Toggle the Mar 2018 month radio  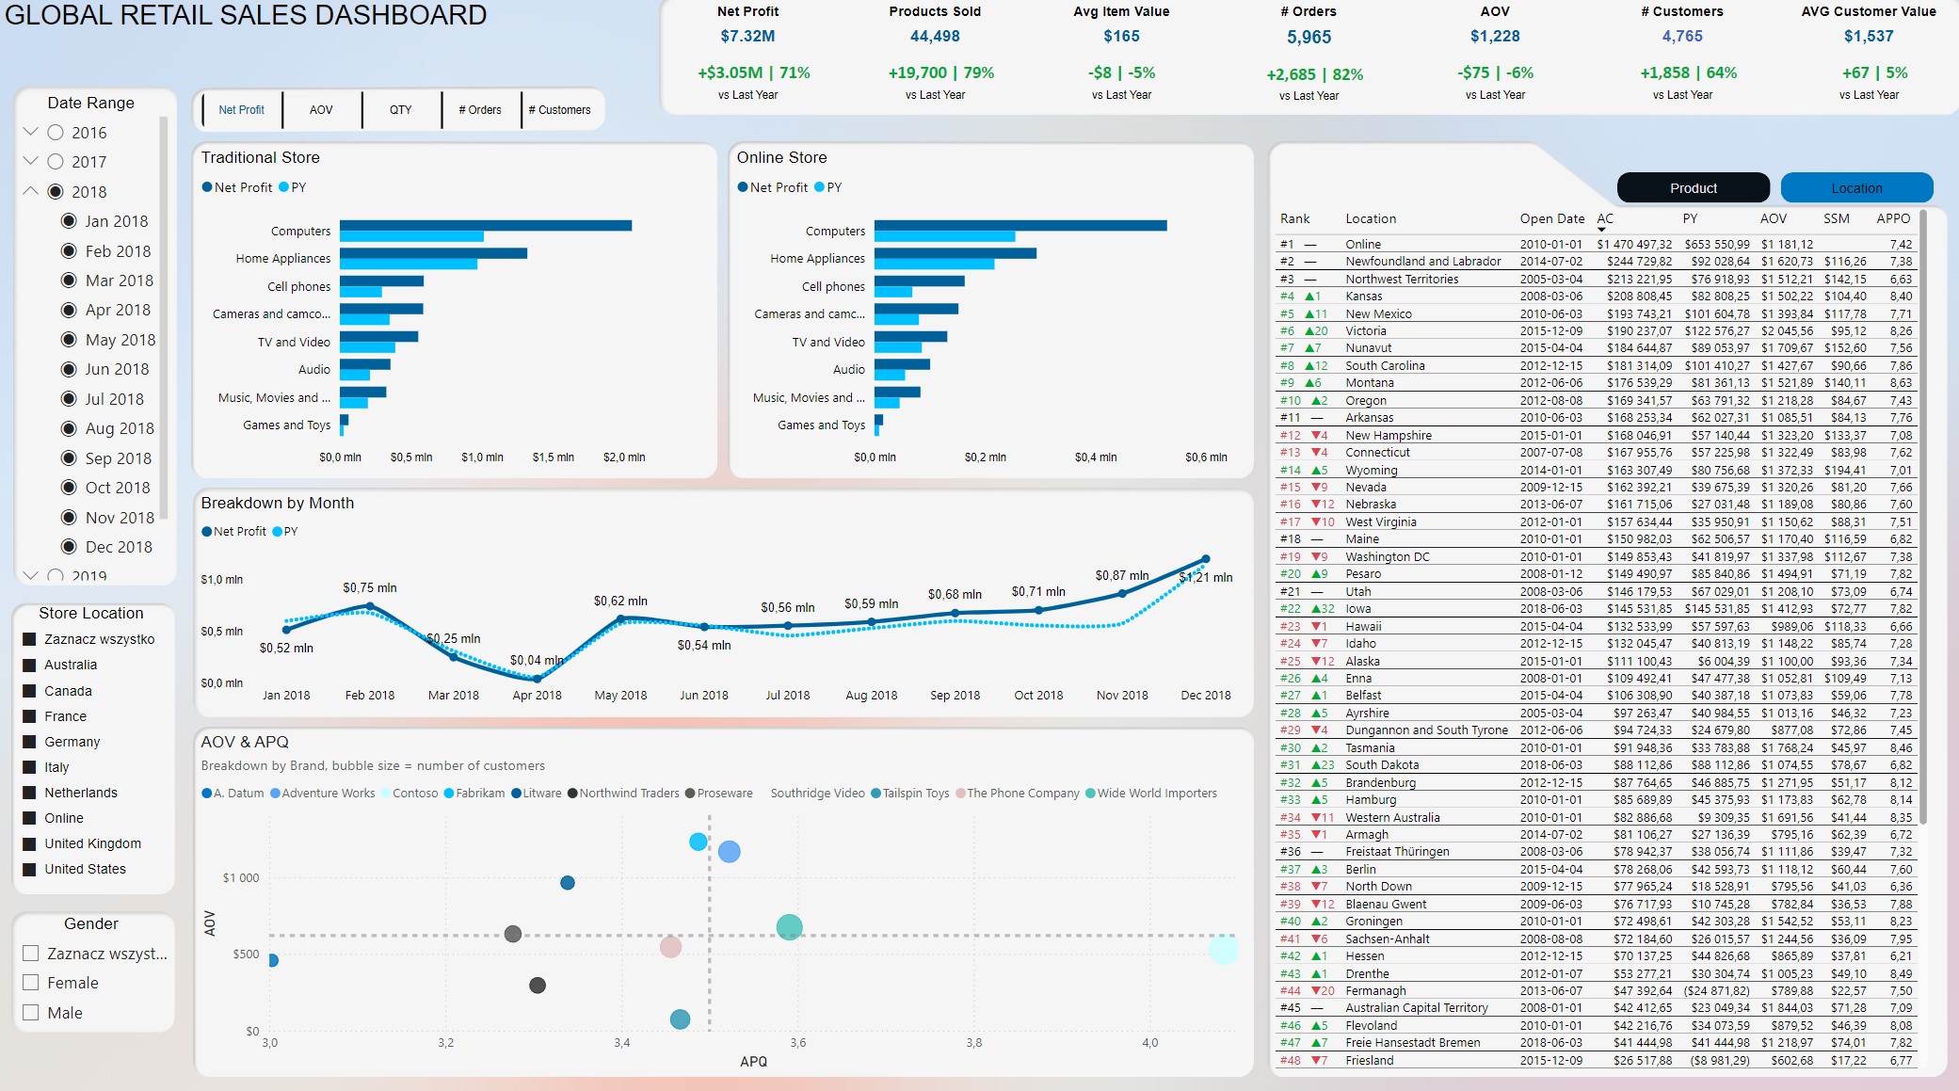pyautogui.click(x=69, y=281)
